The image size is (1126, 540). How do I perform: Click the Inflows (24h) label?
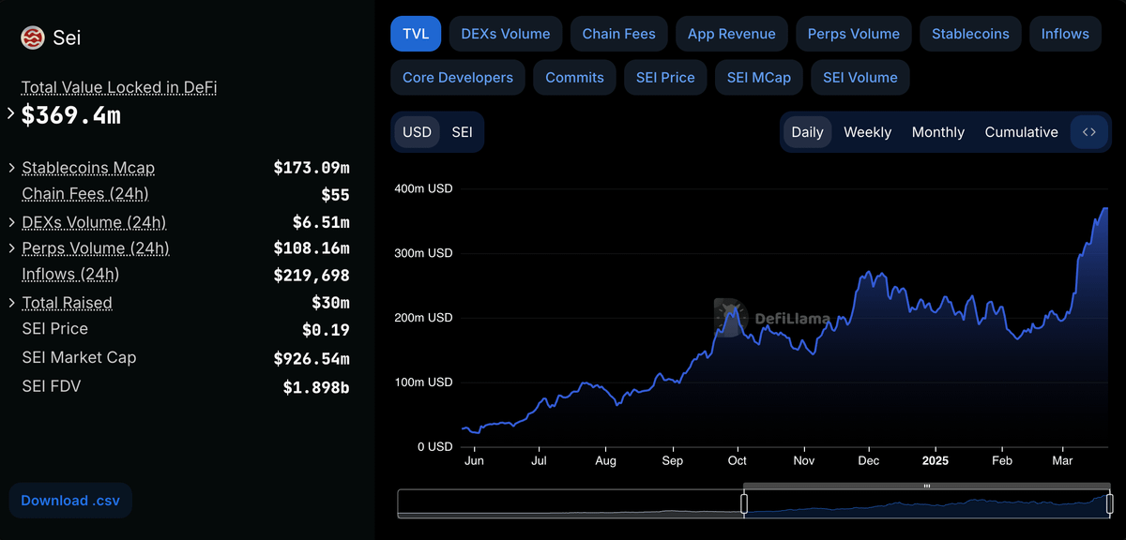point(70,275)
